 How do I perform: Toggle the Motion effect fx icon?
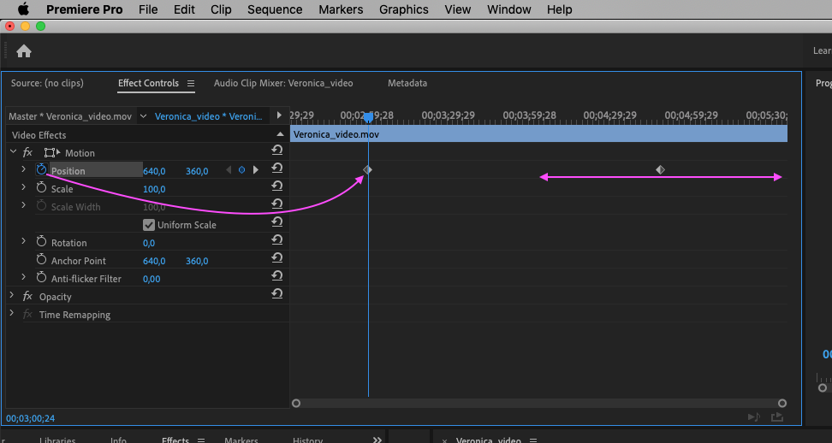28,152
